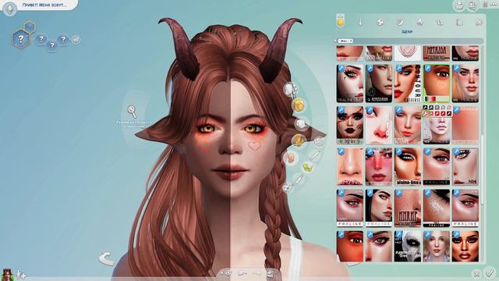Open the plumbob main menu icon
Image resolution: width=499 pixels, height=281 pixels.
pos(9,9)
